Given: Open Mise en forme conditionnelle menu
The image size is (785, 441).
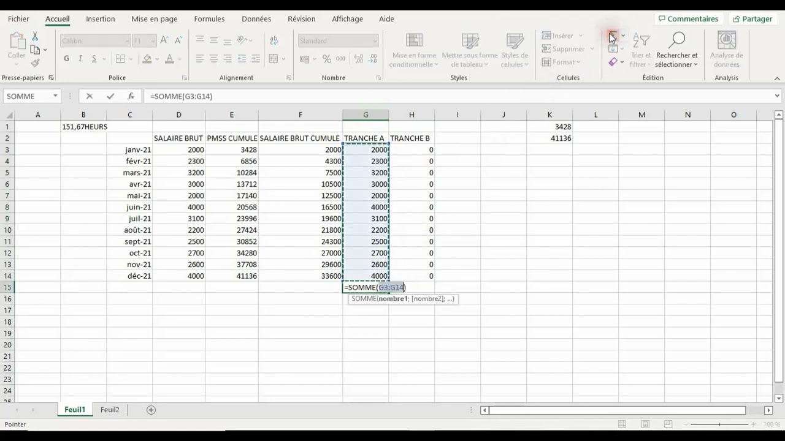Looking at the screenshot, I should 414,50.
